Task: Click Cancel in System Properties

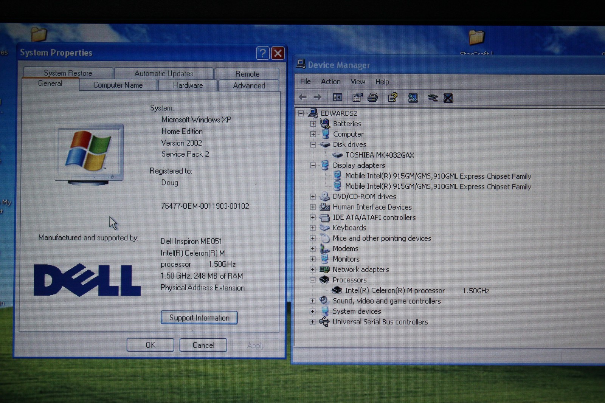Action: click(x=203, y=345)
